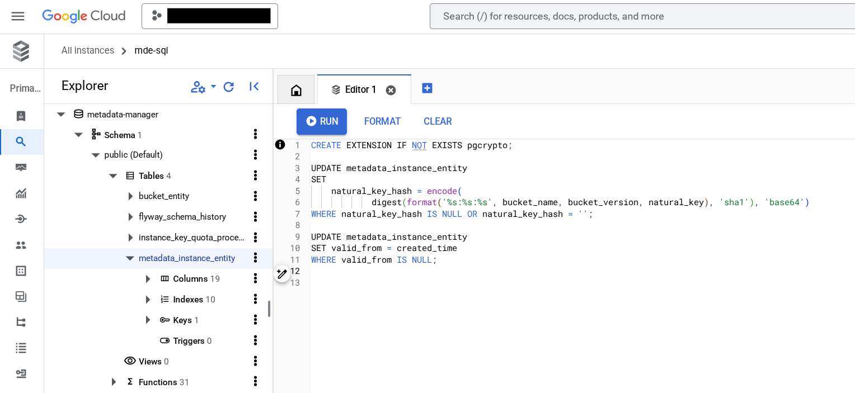Open the project selector dropdown
Viewport: 855px width, 393px height.
click(x=210, y=16)
